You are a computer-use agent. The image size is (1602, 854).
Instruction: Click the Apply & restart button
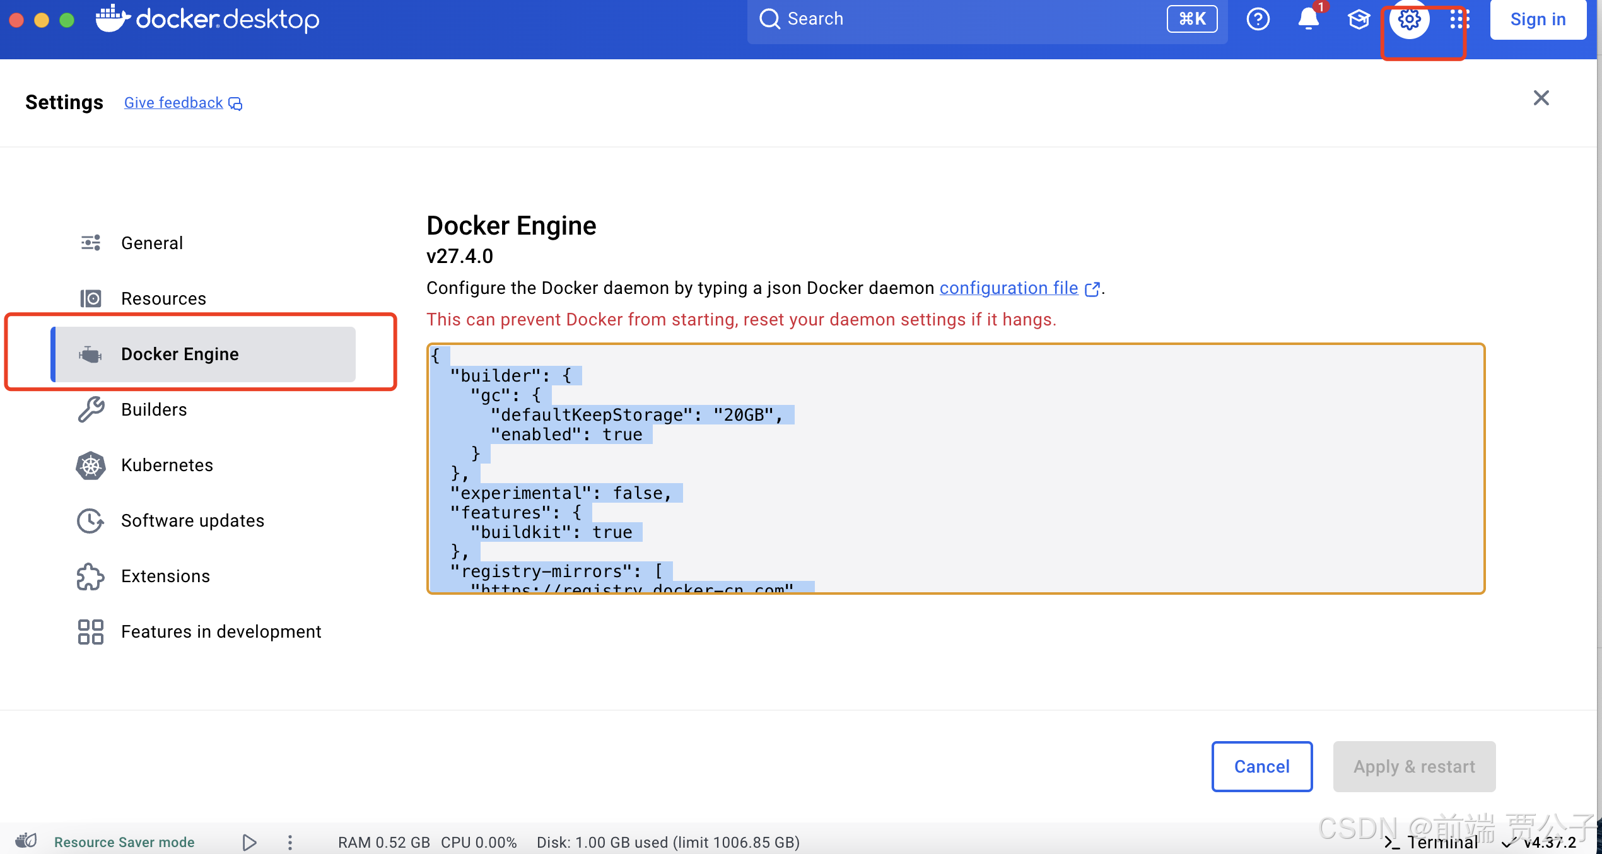click(1414, 766)
